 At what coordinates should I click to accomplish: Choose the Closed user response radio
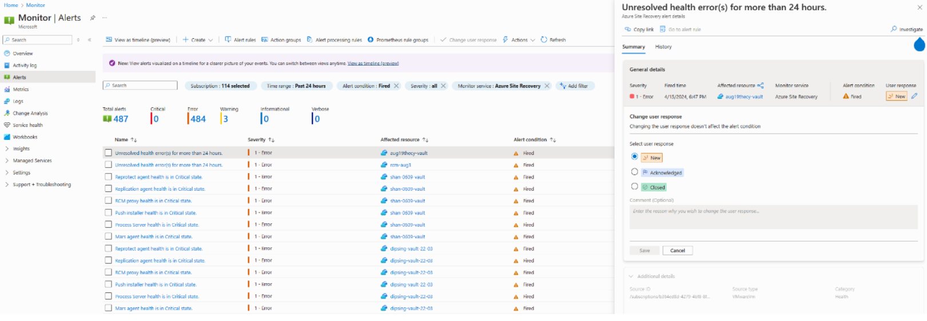click(x=635, y=187)
